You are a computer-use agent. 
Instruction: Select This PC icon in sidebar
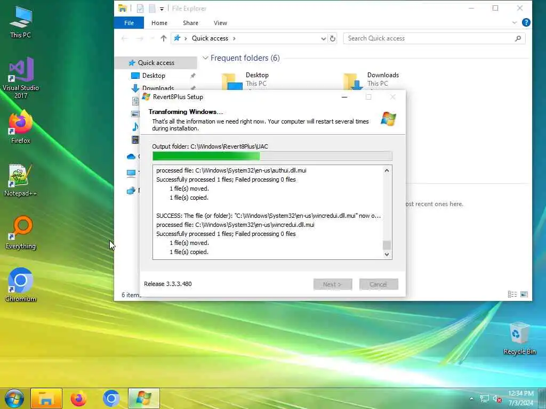click(x=131, y=173)
